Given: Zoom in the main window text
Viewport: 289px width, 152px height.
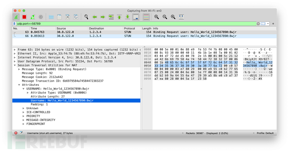Looking at the screenshot, I should click(157, 17).
